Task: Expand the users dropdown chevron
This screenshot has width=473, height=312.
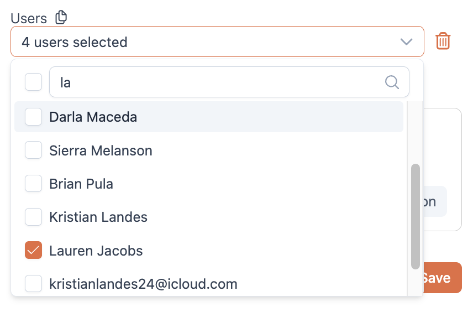Action: coord(406,41)
